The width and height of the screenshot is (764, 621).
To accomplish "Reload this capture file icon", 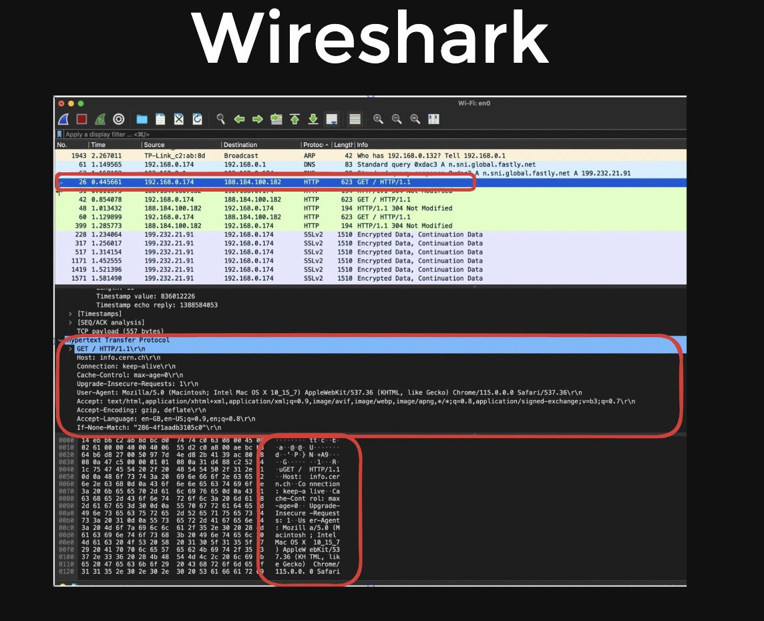I will (x=197, y=120).
